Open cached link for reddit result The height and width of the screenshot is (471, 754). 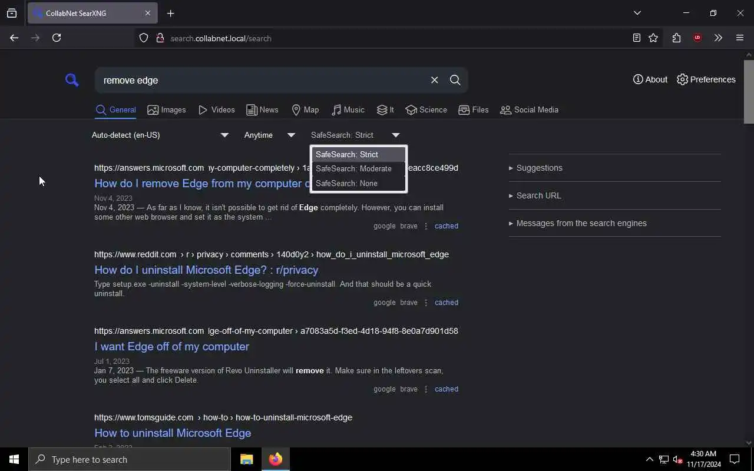click(x=446, y=303)
